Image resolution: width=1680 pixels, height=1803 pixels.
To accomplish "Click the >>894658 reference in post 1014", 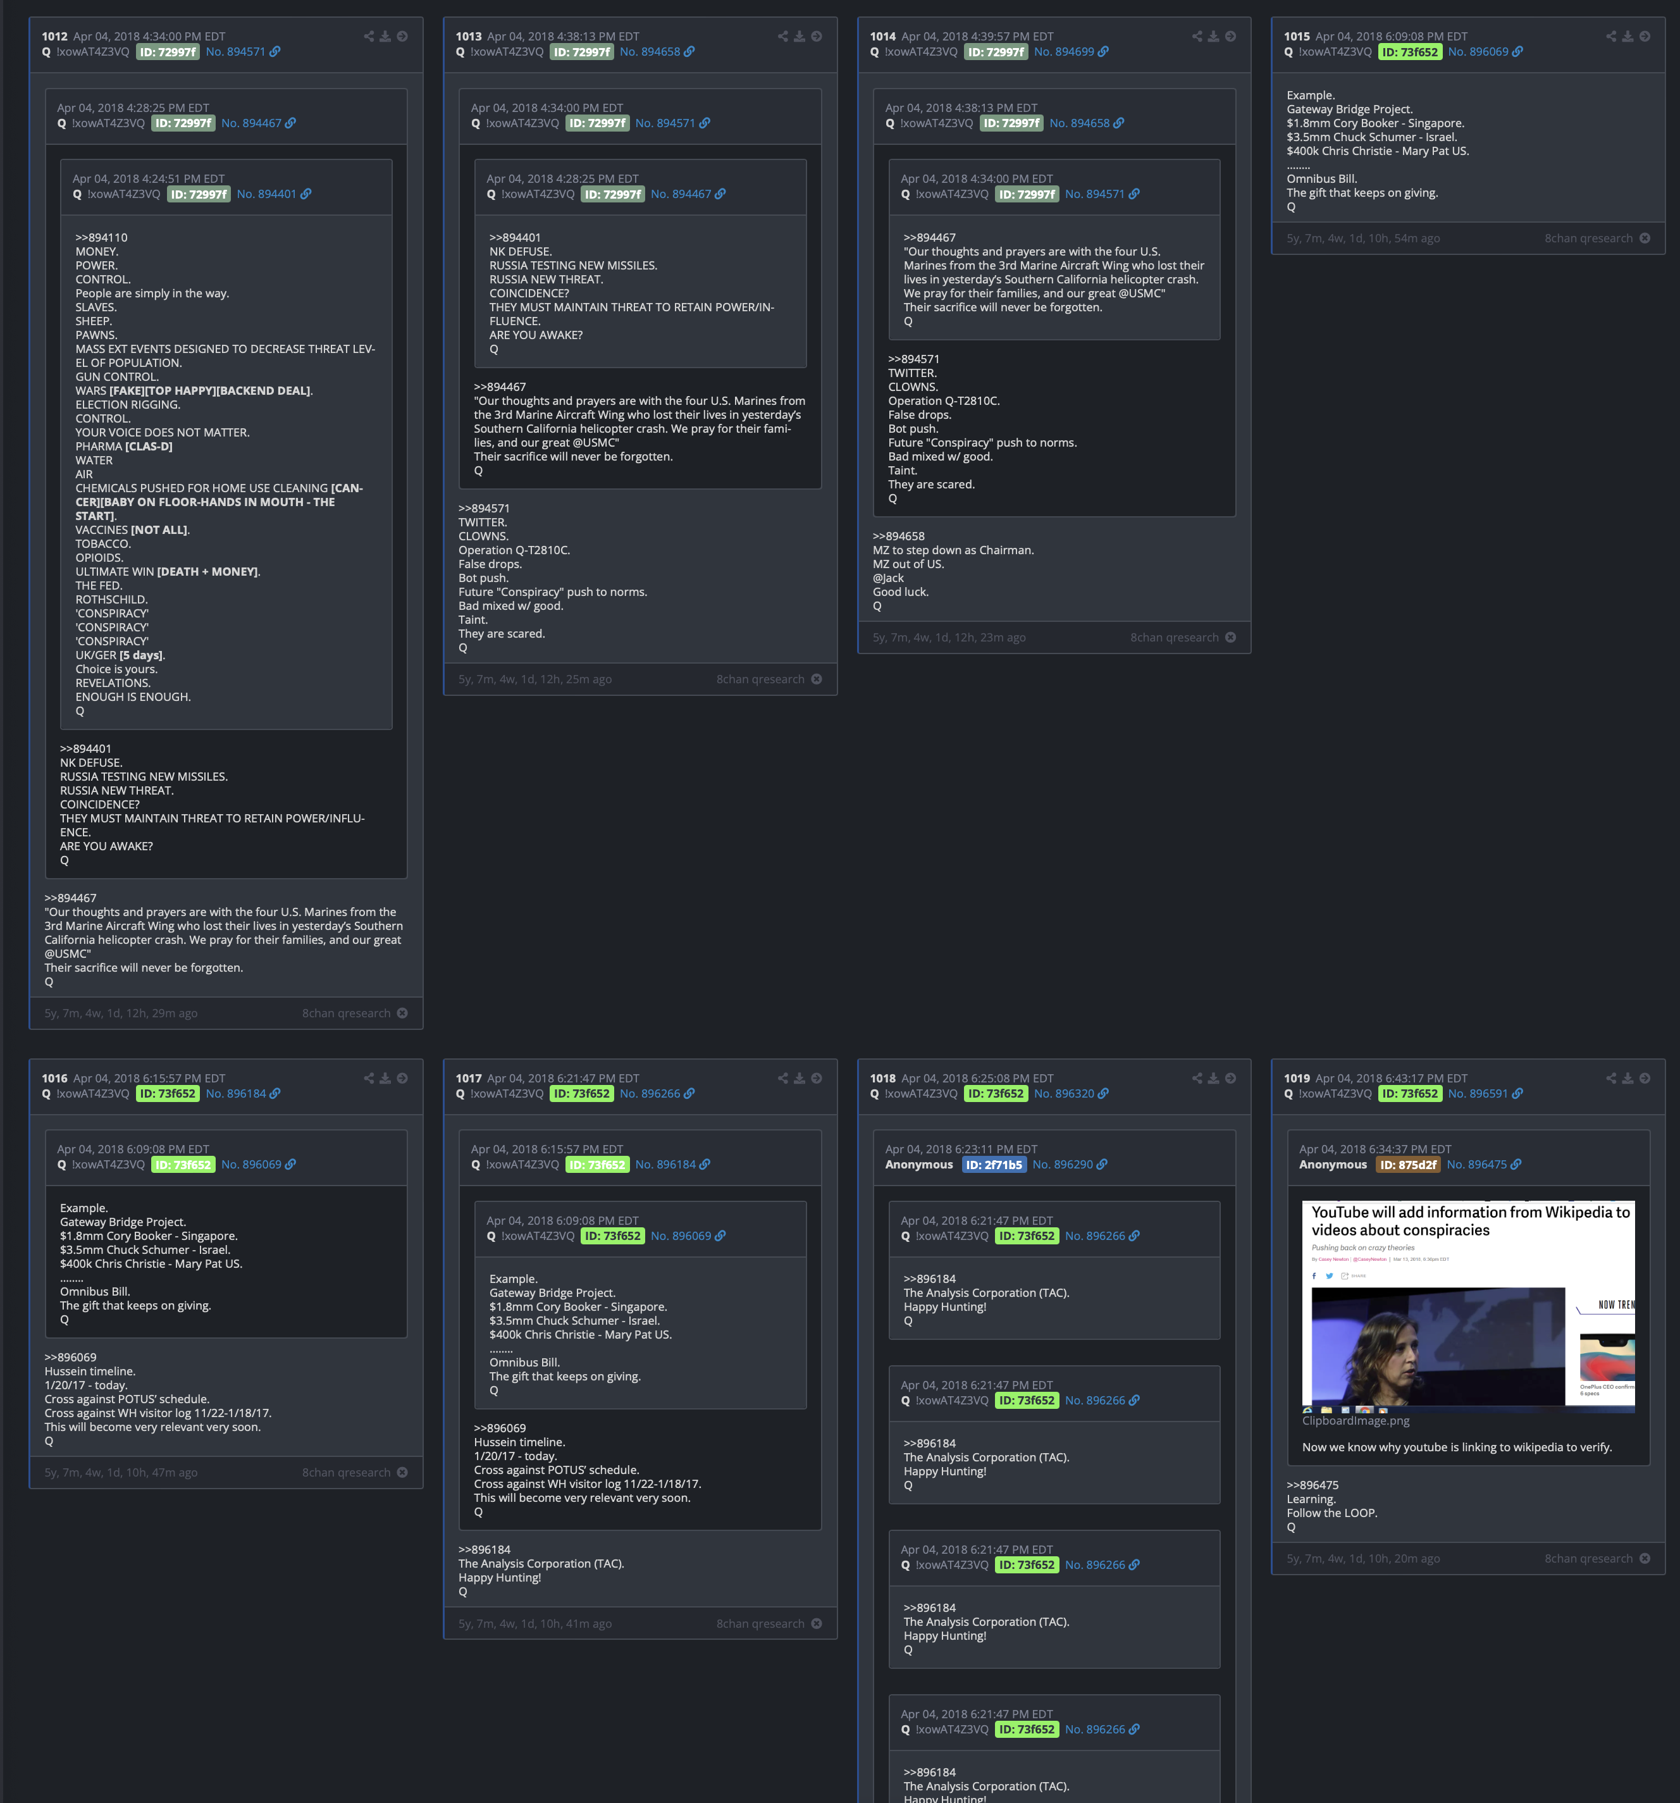I will point(899,537).
